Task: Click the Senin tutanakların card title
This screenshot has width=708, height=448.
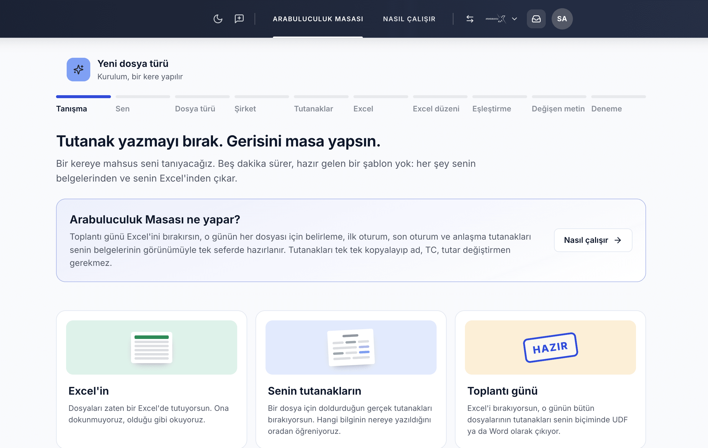Action: [314, 391]
